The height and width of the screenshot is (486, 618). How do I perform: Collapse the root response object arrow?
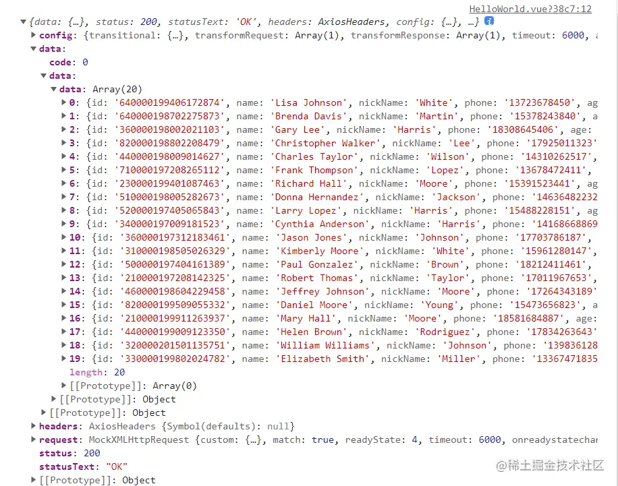coord(23,22)
